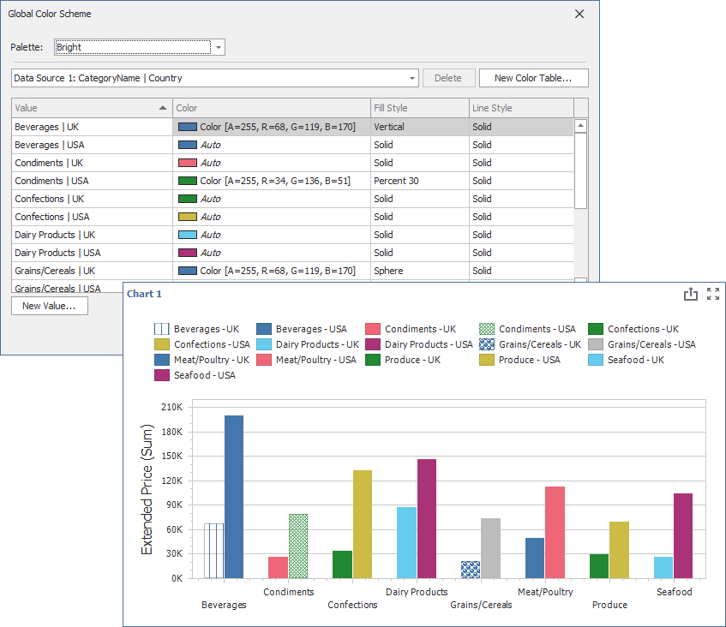Click the Produce - USA legend marker

487,360
